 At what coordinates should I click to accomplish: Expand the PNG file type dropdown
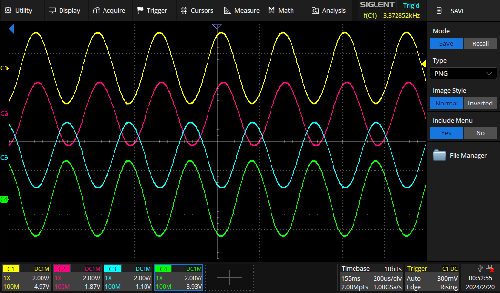463,73
